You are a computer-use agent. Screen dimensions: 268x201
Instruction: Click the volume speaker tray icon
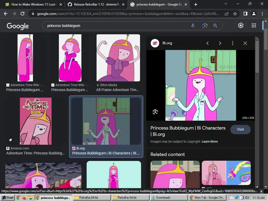tap(247, 198)
